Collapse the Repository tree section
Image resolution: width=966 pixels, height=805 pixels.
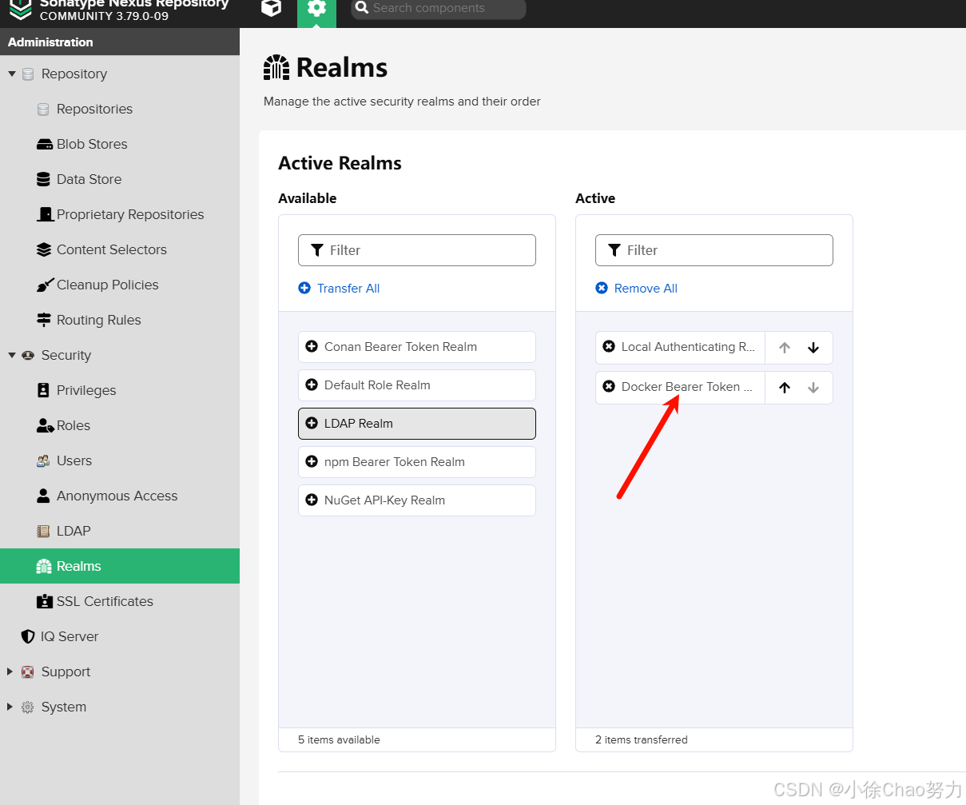[12, 74]
